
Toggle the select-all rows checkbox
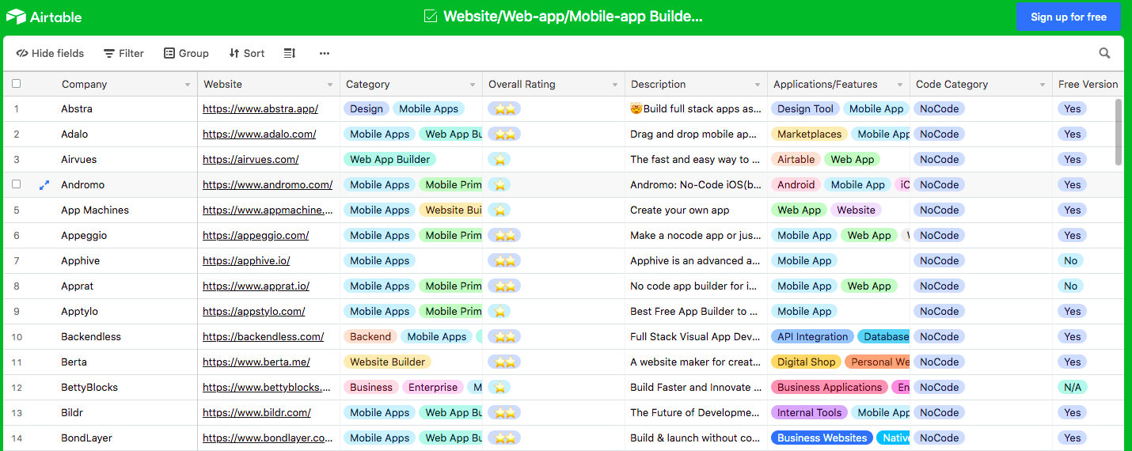tap(17, 84)
